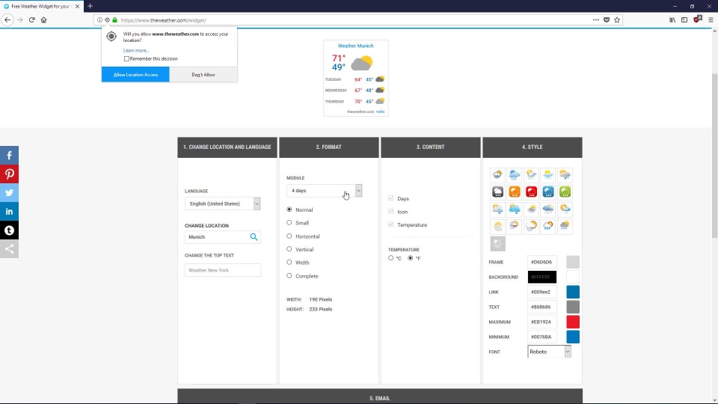Show the browser sidebars
The width and height of the screenshot is (718, 404).
click(684, 19)
